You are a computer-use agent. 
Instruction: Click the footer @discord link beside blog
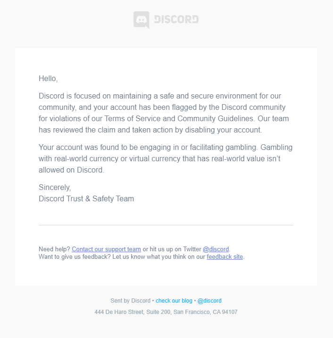(x=209, y=301)
